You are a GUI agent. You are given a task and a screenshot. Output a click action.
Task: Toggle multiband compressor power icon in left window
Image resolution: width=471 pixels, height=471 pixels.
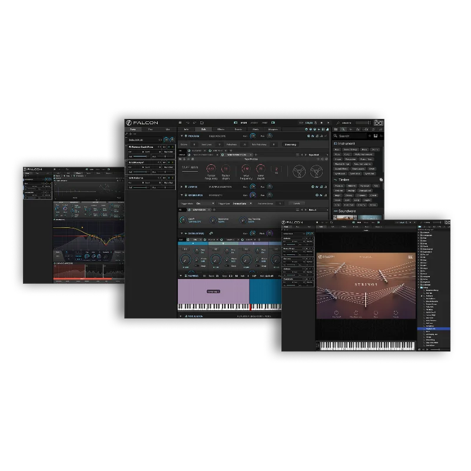pyautogui.click(x=55, y=263)
